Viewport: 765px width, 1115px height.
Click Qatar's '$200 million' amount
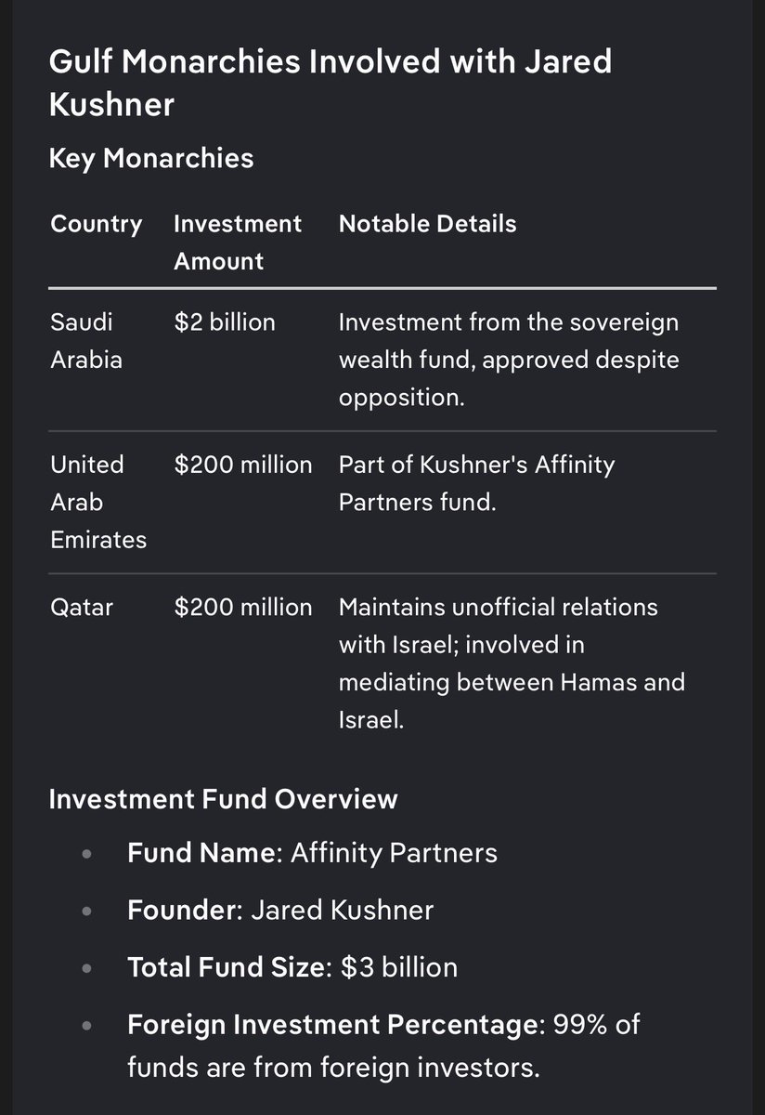[243, 608]
